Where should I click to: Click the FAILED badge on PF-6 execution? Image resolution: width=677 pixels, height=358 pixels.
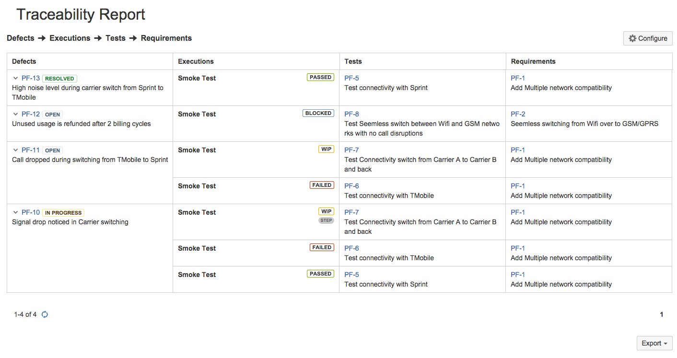point(322,185)
